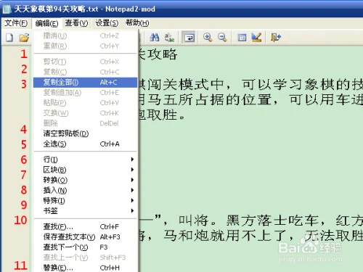Choose 查找下一个(X) menu item

[x=85, y=247]
